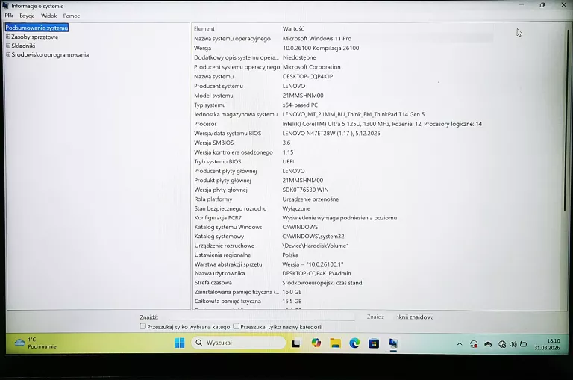Select the Wersja kontrolera osadzonego row
This screenshot has height=380, width=573.
pyautogui.click(x=342, y=152)
